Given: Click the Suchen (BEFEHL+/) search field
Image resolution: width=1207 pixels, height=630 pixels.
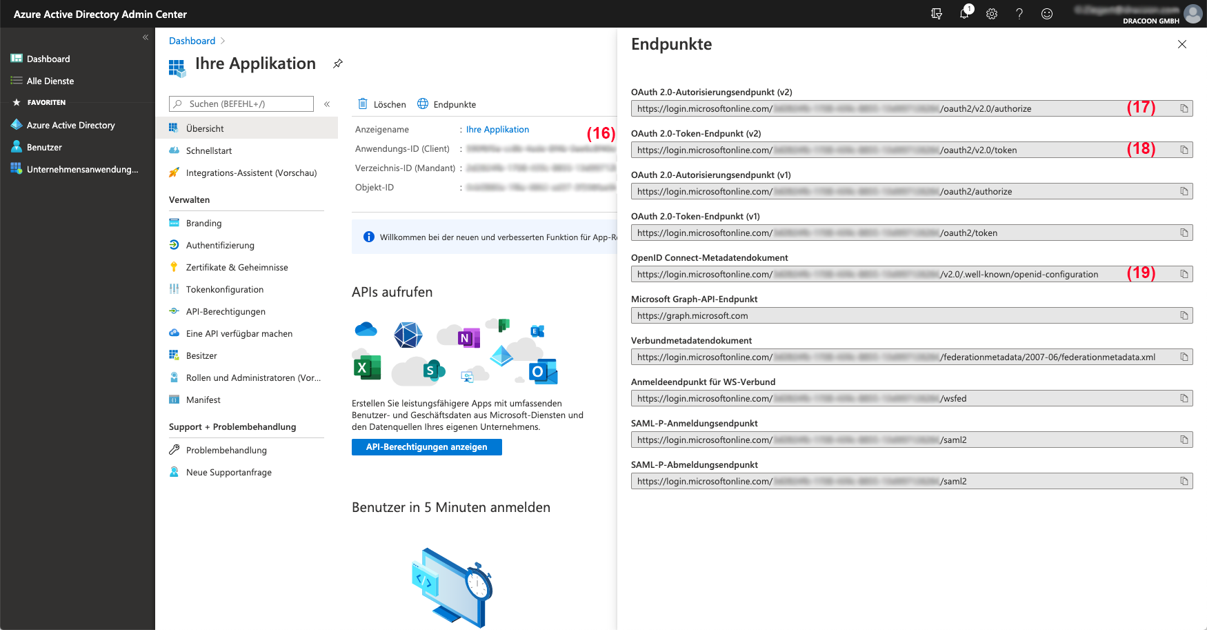Looking at the screenshot, I should tap(241, 104).
